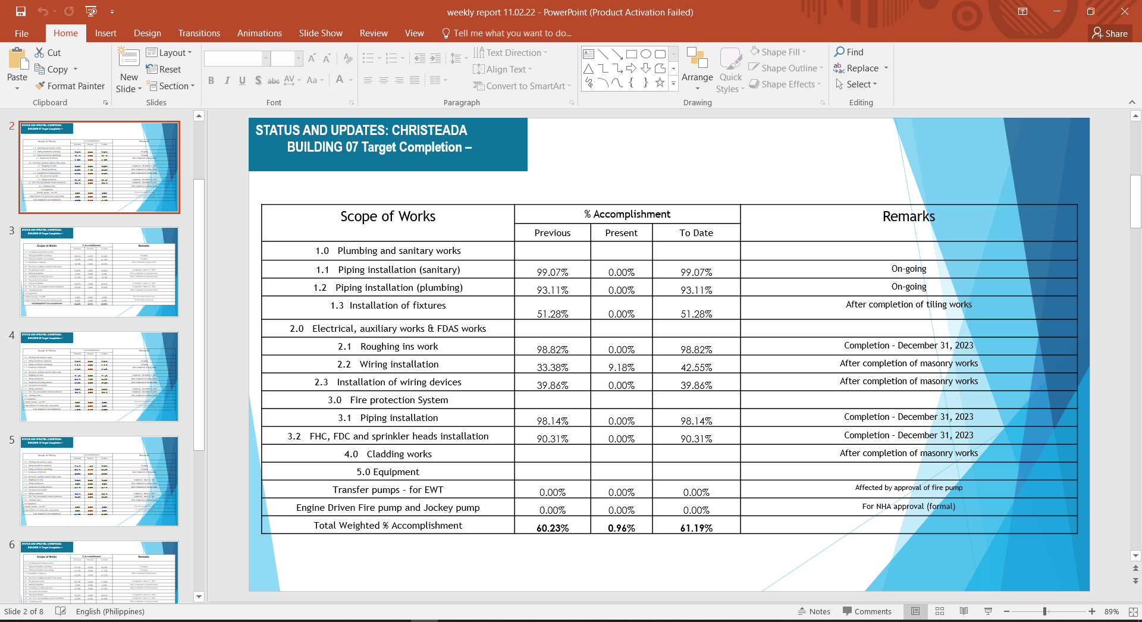This screenshot has height=622, width=1142.
Task: Switch to the Transitions tab
Action: [x=199, y=33]
